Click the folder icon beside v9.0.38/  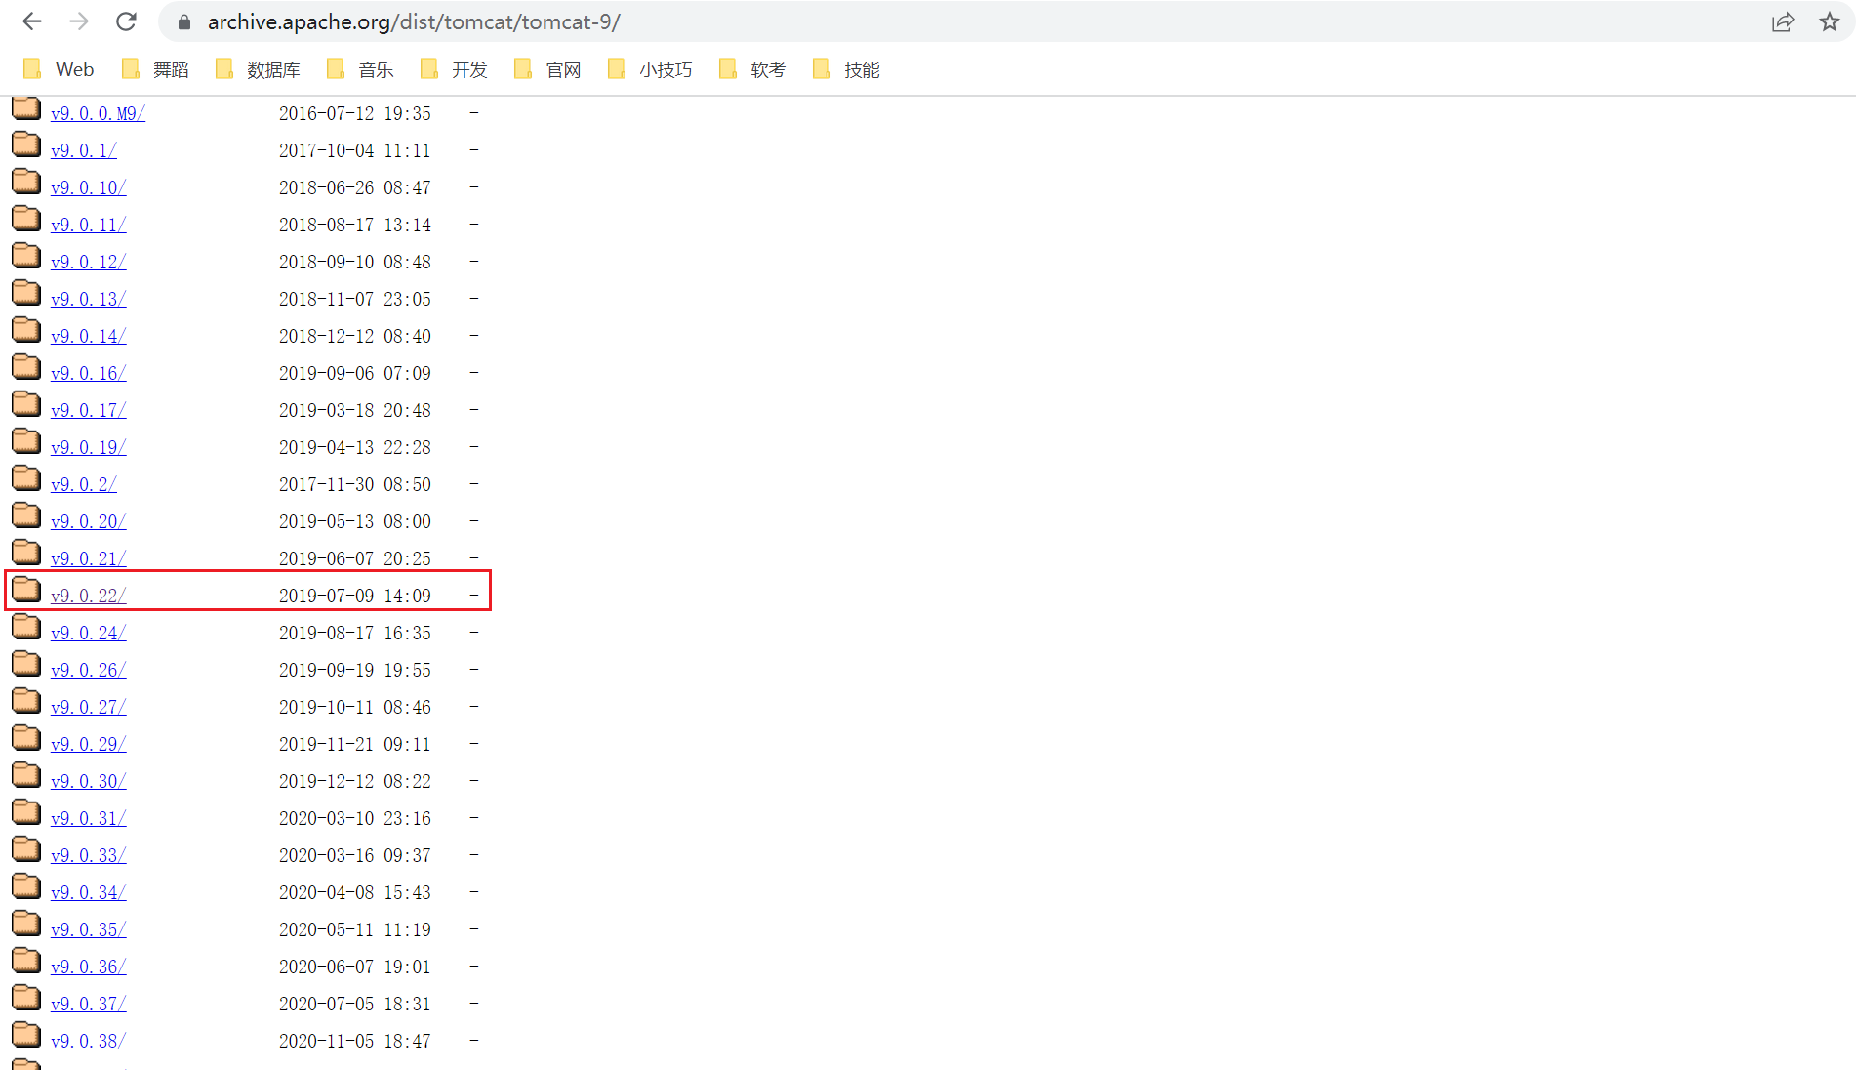tap(26, 1035)
